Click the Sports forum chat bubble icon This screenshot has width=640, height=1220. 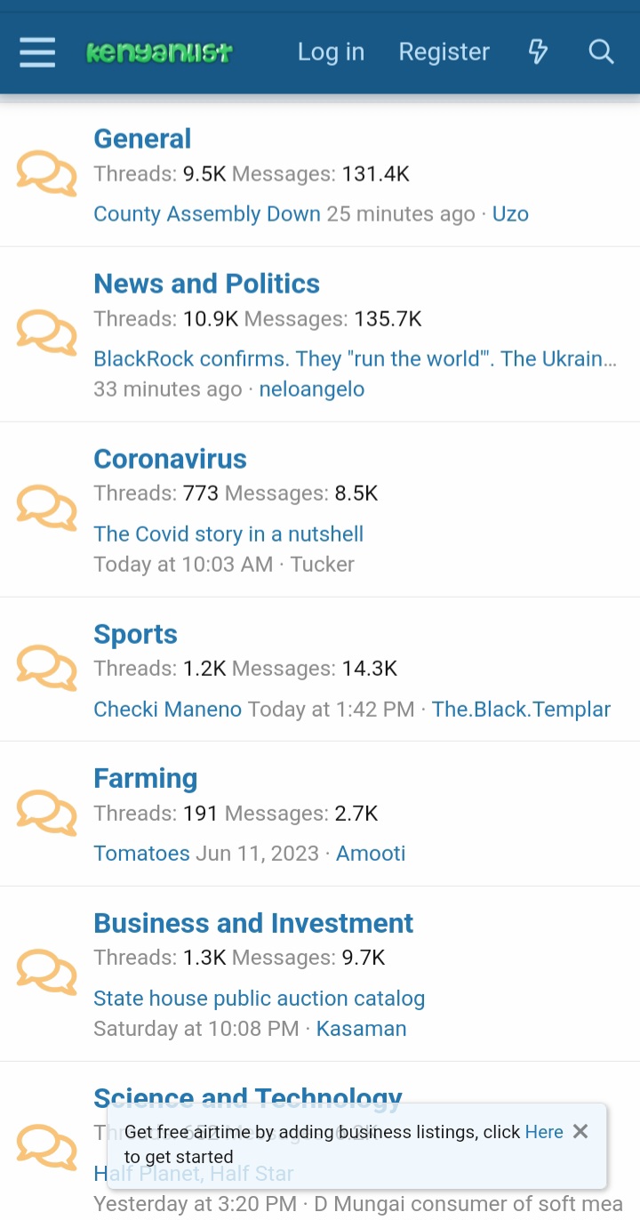click(x=46, y=669)
